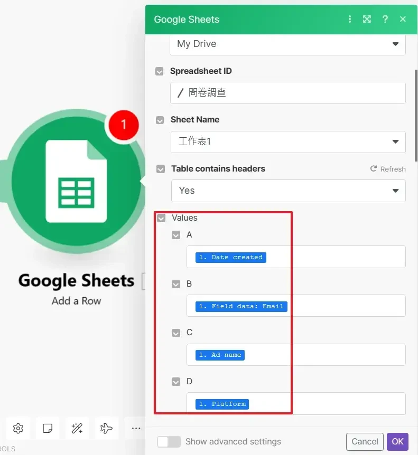418x455 pixels.
Task: Click the Cancel button
Action: (365, 442)
